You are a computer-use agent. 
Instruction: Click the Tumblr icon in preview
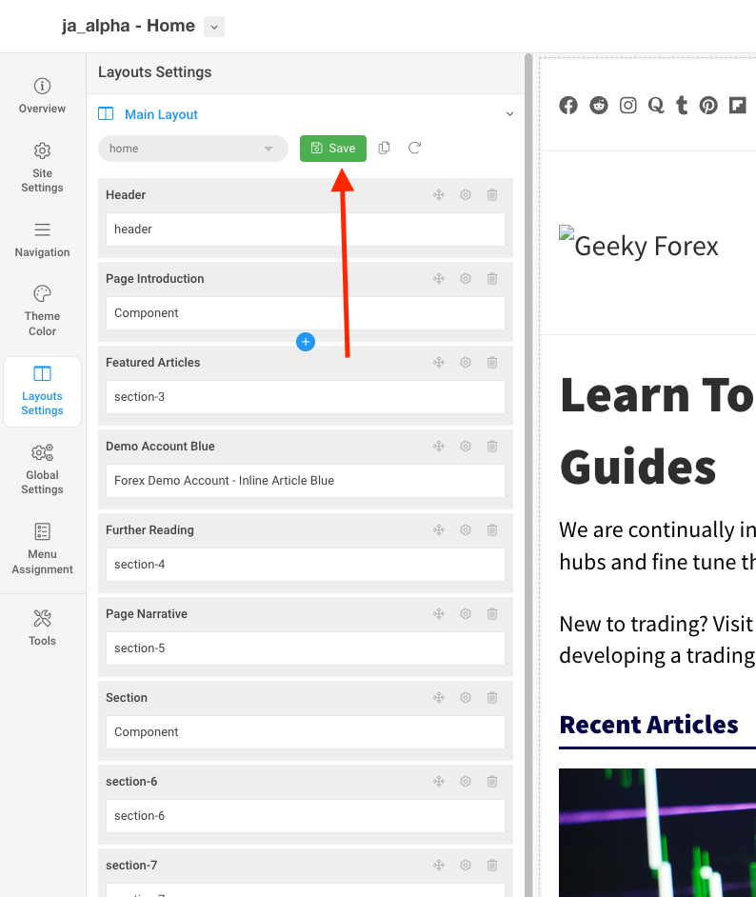click(682, 106)
